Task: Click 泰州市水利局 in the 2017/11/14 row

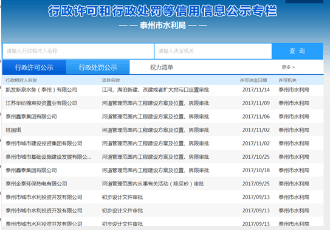Action: pos(294,89)
